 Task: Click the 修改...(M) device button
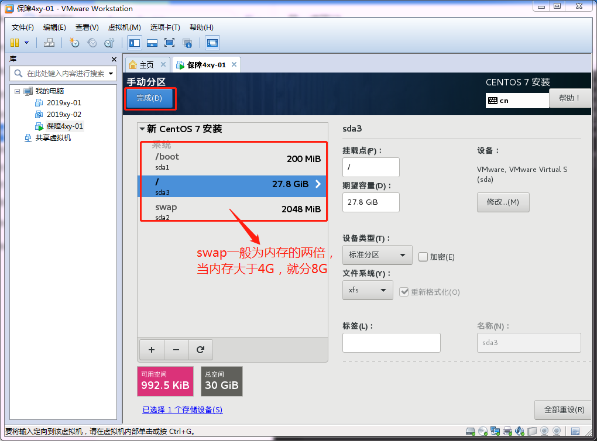503,202
